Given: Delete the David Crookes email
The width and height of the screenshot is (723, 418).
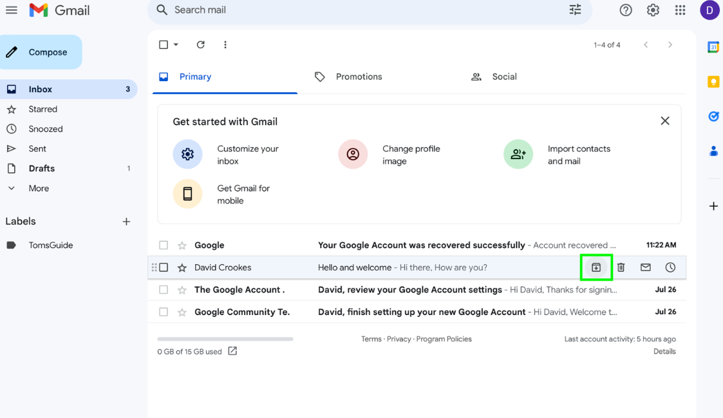Looking at the screenshot, I should (621, 267).
